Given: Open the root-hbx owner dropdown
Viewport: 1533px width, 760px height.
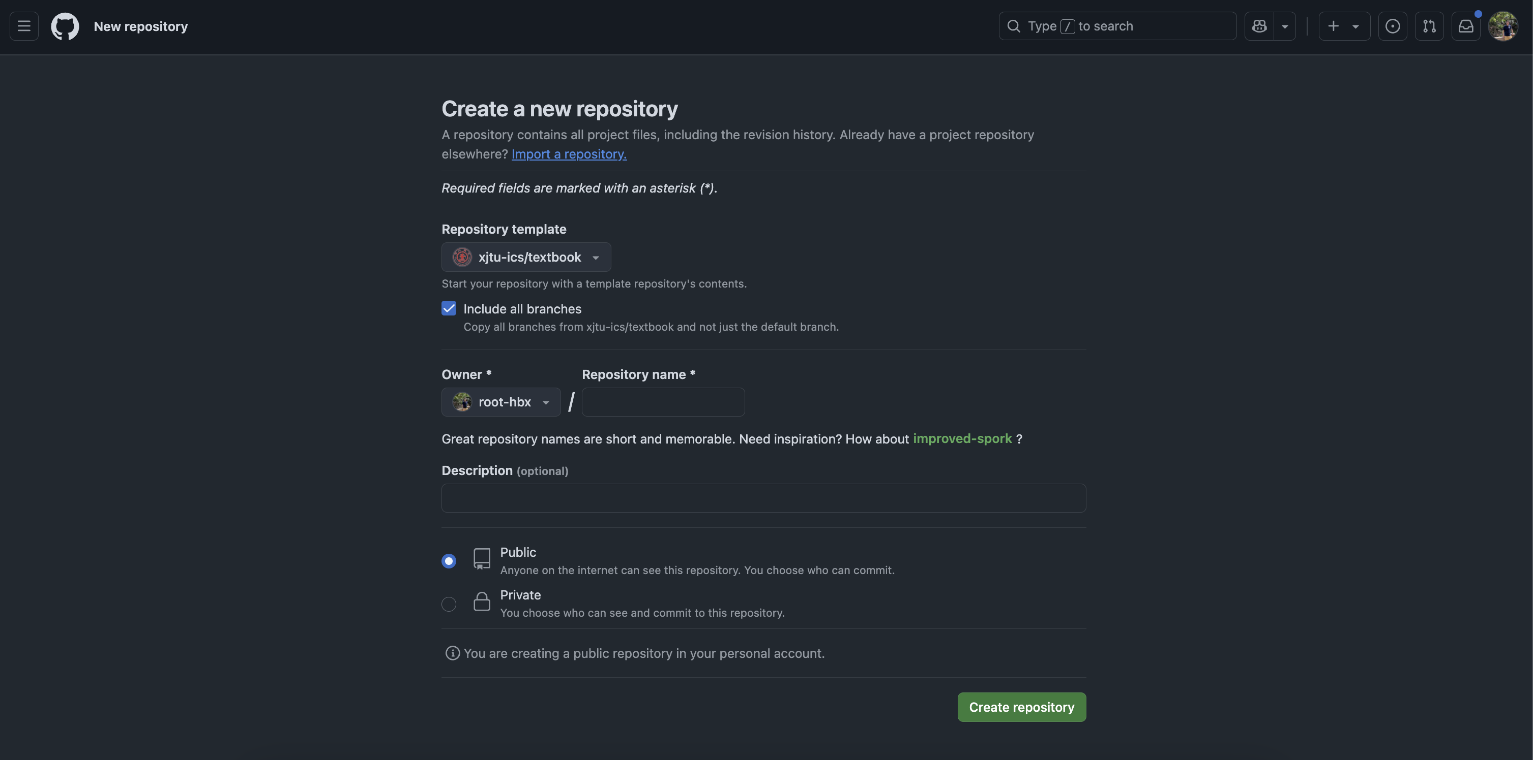Looking at the screenshot, I should click(500, 402).
